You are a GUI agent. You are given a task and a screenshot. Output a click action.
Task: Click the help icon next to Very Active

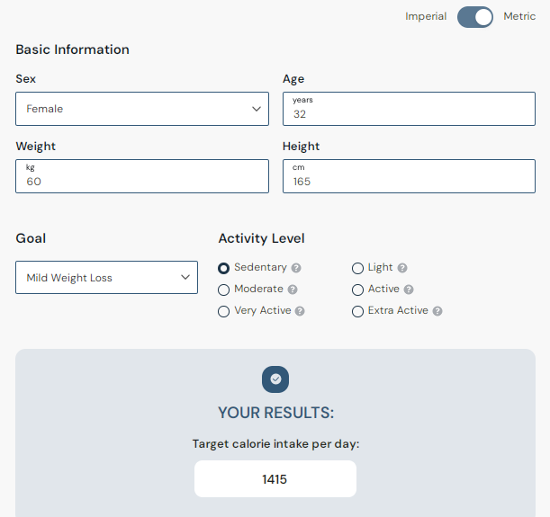(x=300, y=311)
